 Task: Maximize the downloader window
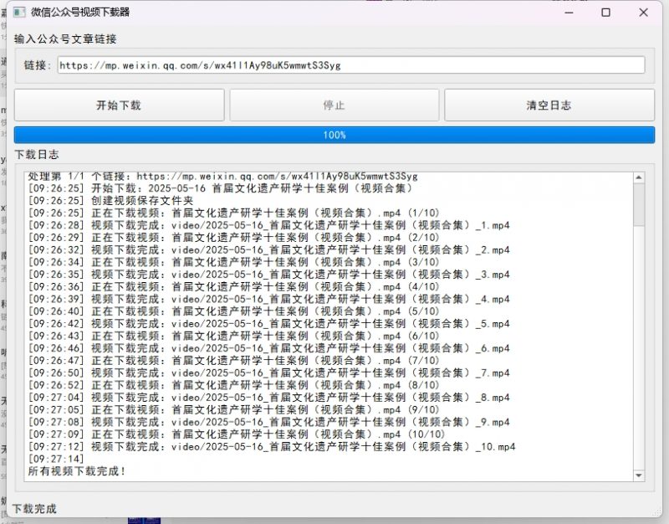click(606, 12)
